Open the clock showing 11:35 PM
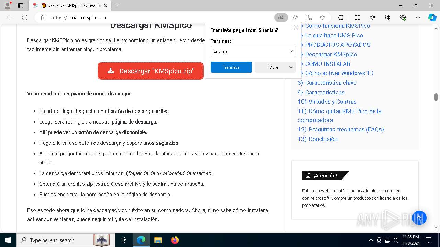The width and height of the screenshot is (440, 247). click(x=410, y=240)
